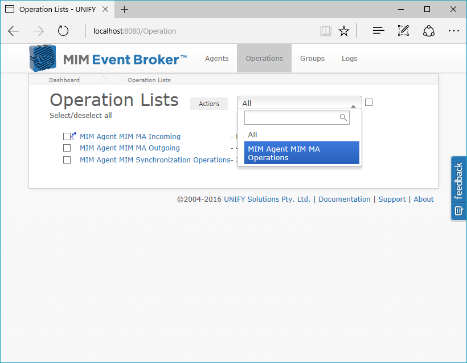Choose MIM Agent MIM MA Operations option

click(x=302, y=153)
